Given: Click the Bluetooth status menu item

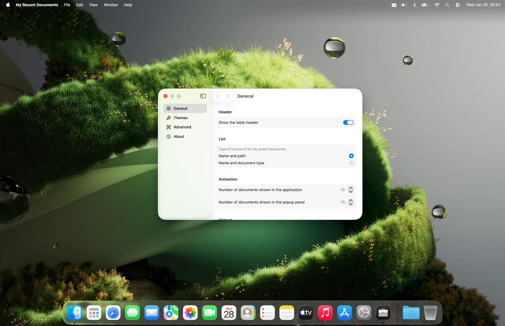Looking at the screenshot, I should [x=414, y=5].
